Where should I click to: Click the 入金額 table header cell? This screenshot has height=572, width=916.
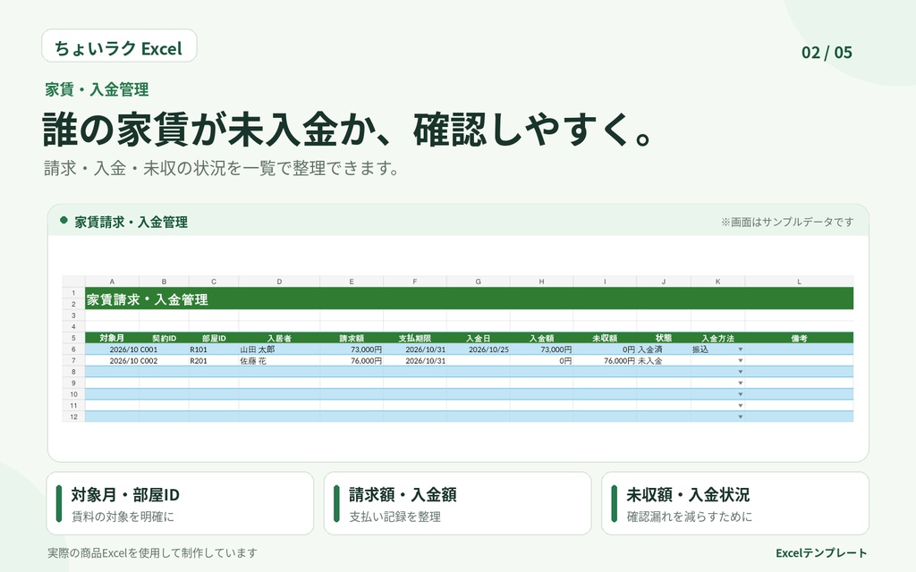[x=541, y=338]
